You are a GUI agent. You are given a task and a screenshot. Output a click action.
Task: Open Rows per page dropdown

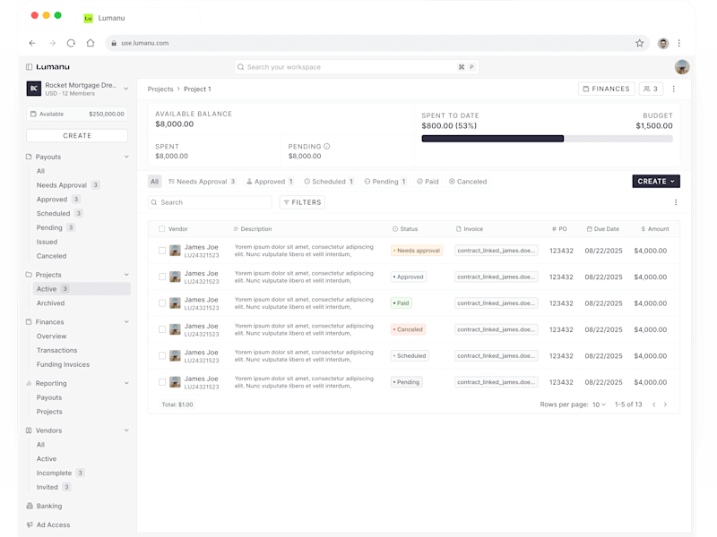599,405
